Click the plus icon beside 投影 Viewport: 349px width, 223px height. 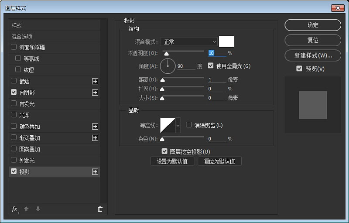coord(95,172)
